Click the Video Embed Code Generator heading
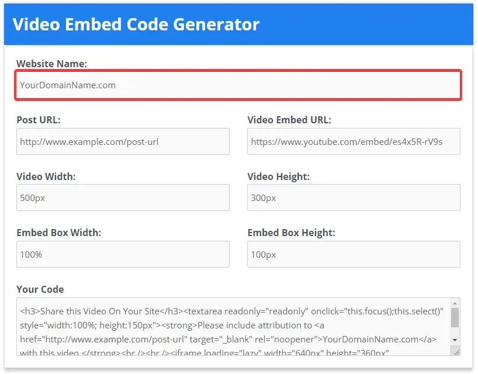 136,25
